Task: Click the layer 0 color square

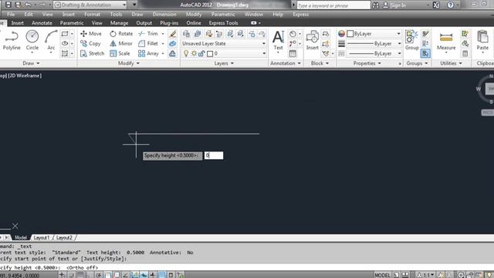Action: (210, 53)
